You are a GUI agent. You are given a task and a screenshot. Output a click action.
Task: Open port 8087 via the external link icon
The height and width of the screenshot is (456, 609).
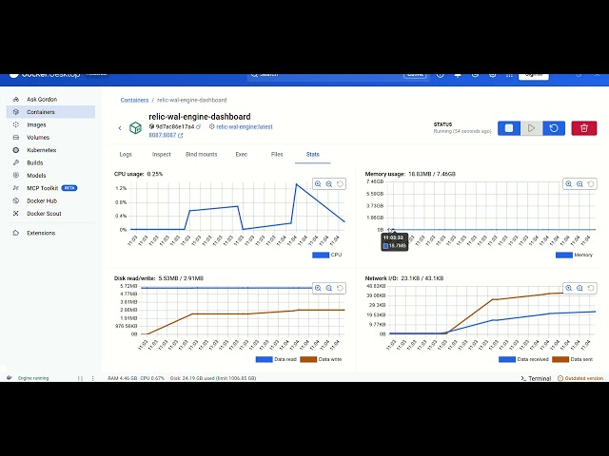[x=180, y=135]
